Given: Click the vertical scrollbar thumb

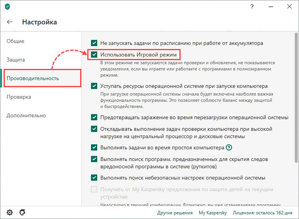Looking at the screenshot, I should 296,98.
